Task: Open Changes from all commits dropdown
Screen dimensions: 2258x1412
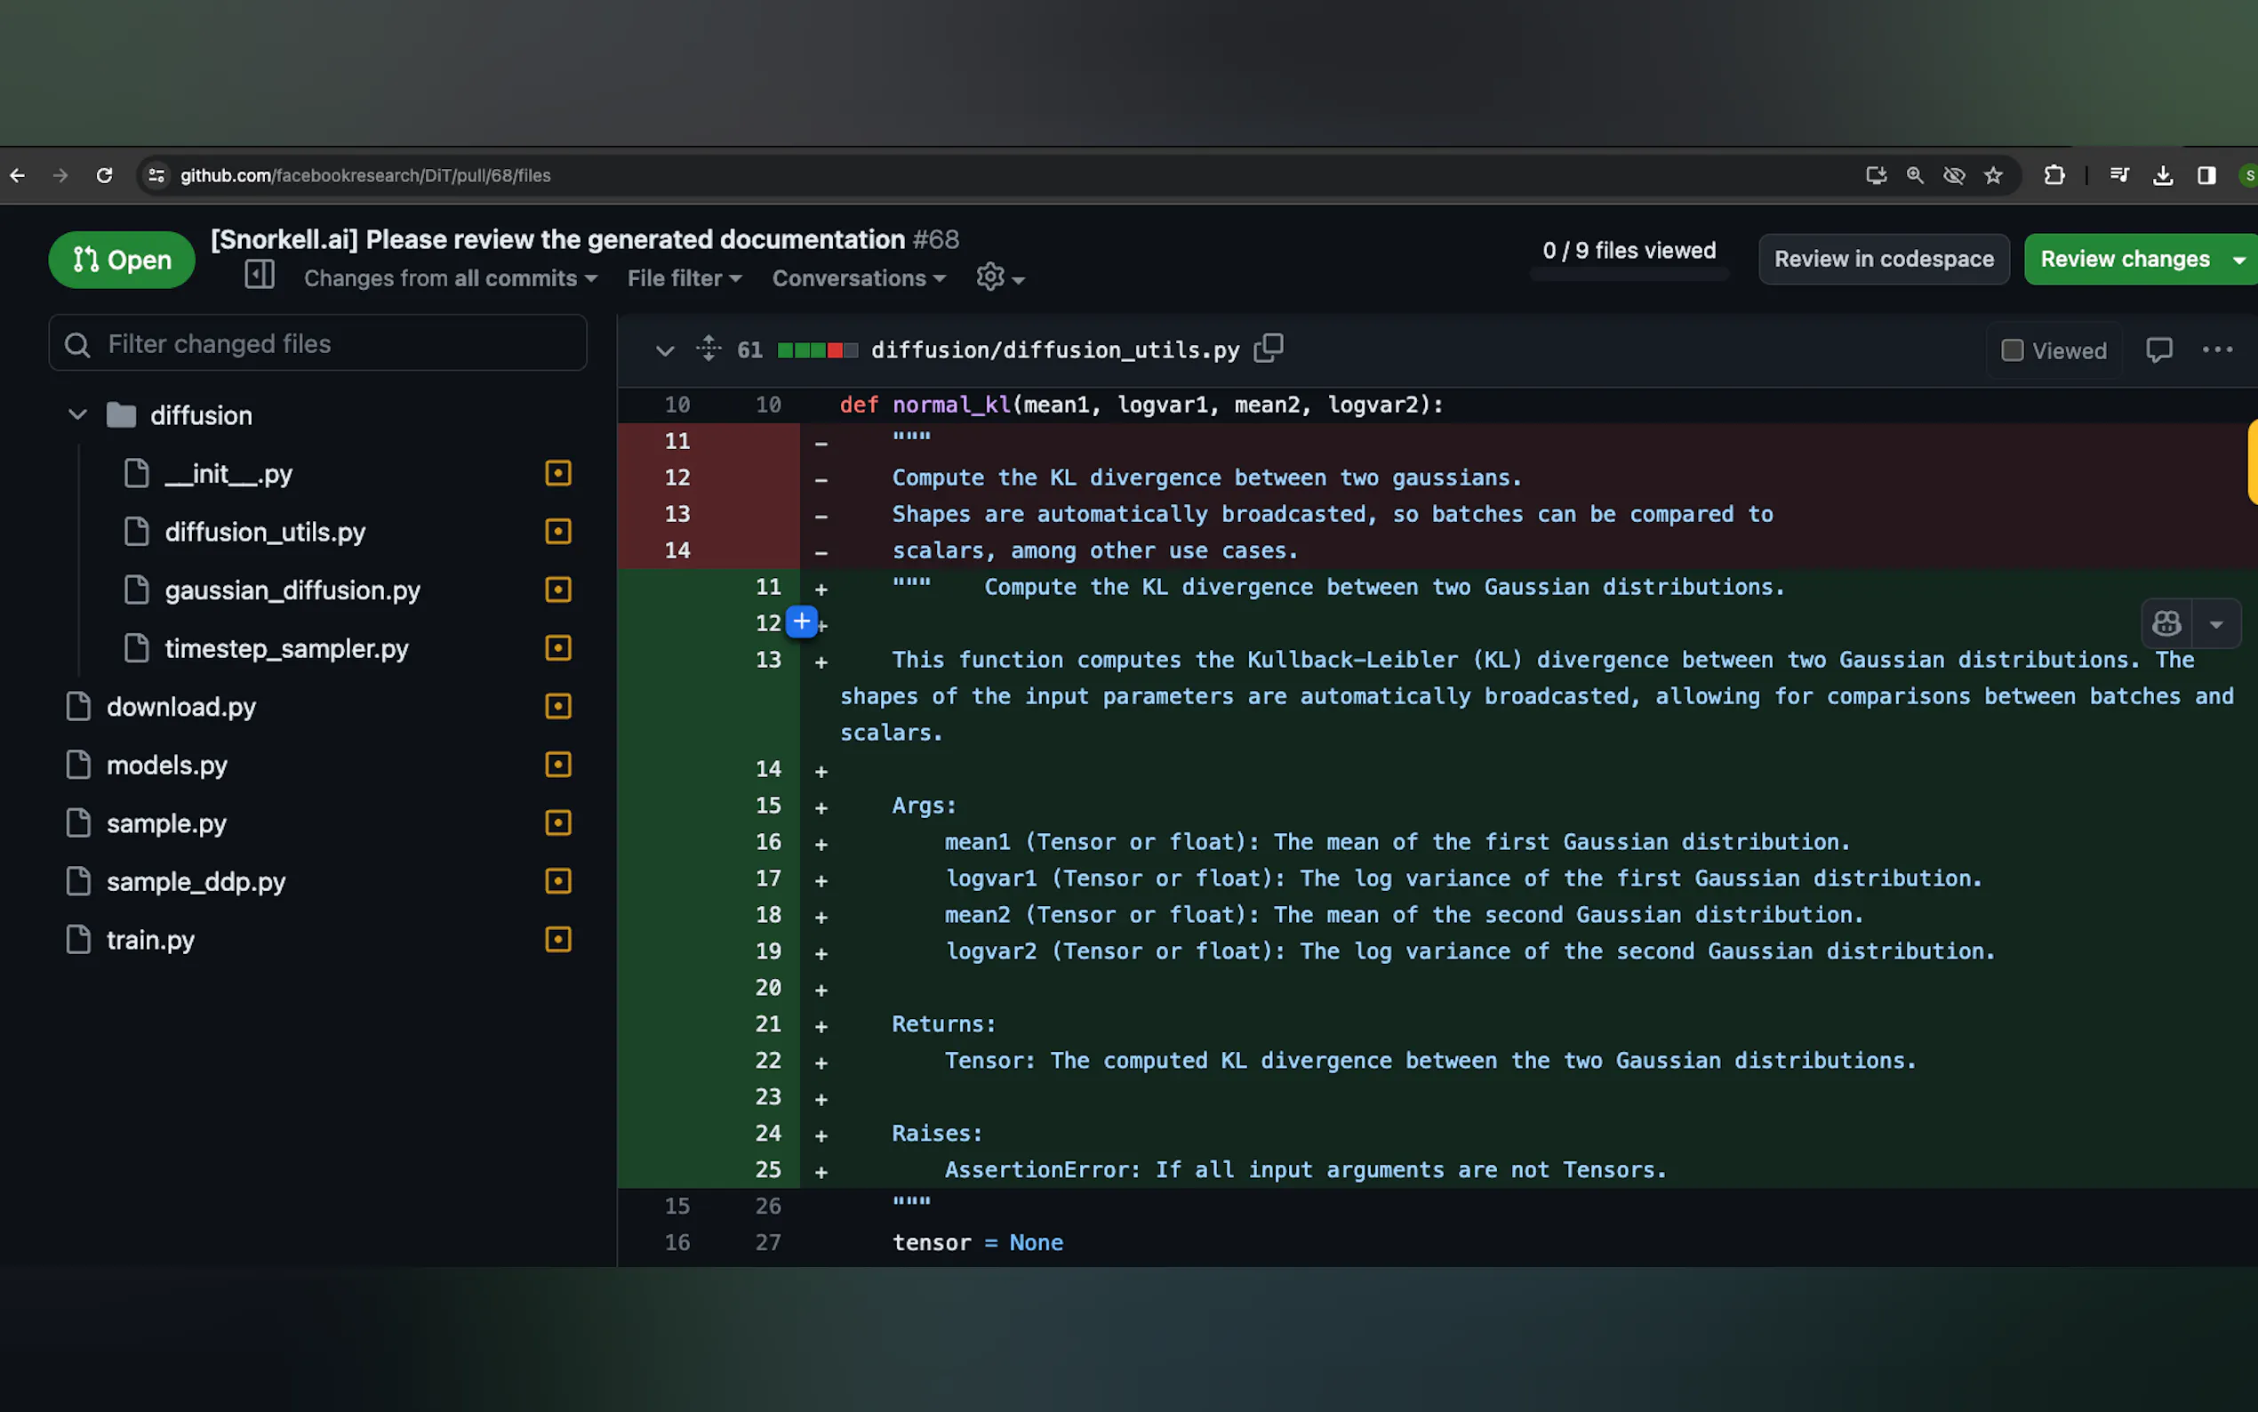Action: click(450, 278)
